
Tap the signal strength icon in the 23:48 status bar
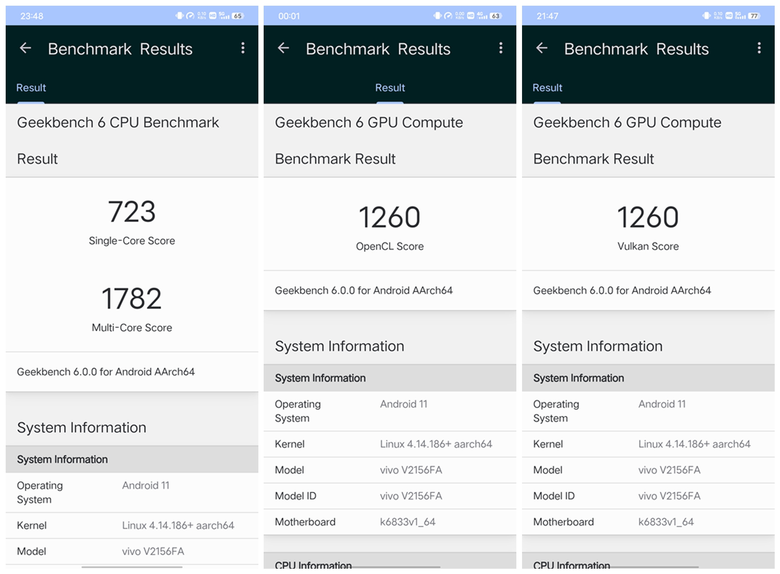225,16
